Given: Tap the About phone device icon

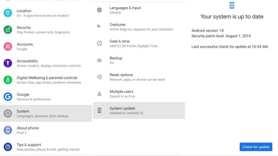Looking at the screenshot, I should [x=8, y=130].
